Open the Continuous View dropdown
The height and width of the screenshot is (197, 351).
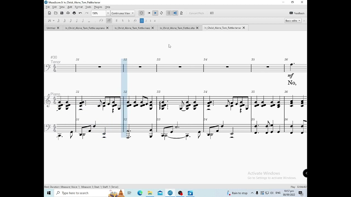[122, 13]
